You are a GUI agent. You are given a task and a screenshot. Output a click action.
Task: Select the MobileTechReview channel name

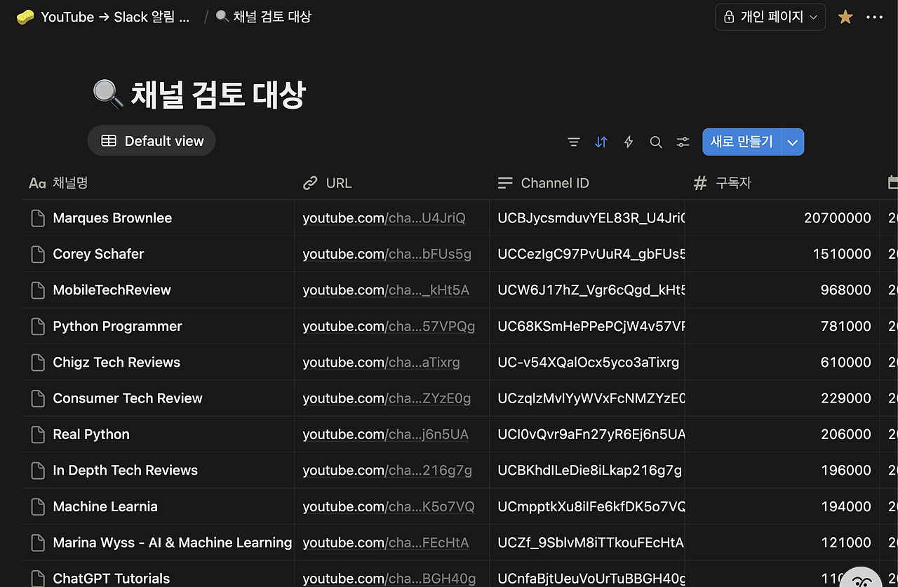click(x=112, y=290)
